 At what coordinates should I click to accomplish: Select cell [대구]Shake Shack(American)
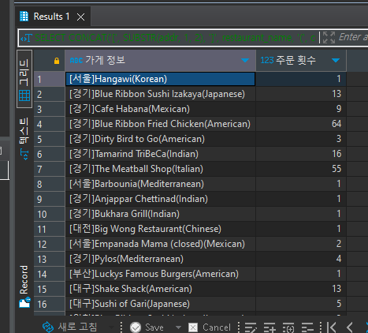160,289
